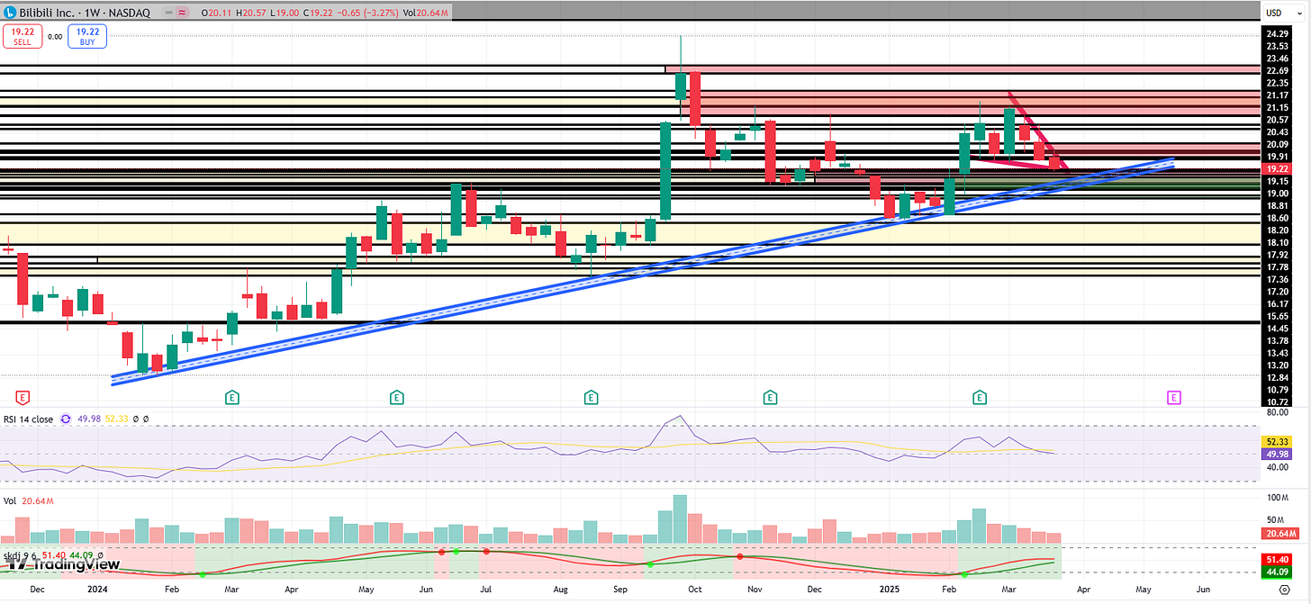Click the tall green candle of late September
Screen dimensions: 1311x604
pos(665,171)
